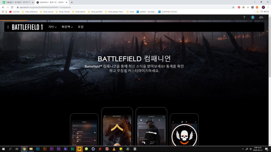Open the three-dot menu beside Battlefield logo
Viewport: 271px width, 152px height.
[x=8, y=27]
